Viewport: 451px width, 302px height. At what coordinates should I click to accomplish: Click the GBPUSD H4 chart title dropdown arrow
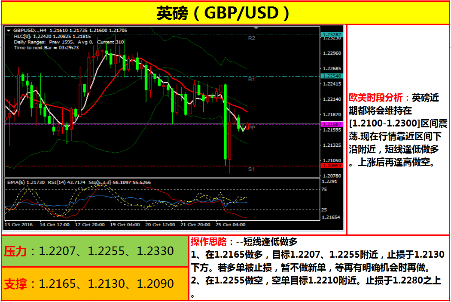pos(9,30)
